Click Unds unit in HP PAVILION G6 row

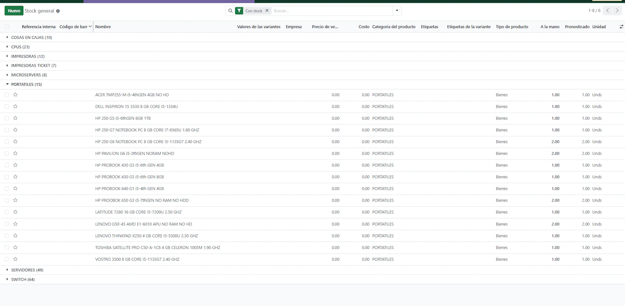(597, 154)
